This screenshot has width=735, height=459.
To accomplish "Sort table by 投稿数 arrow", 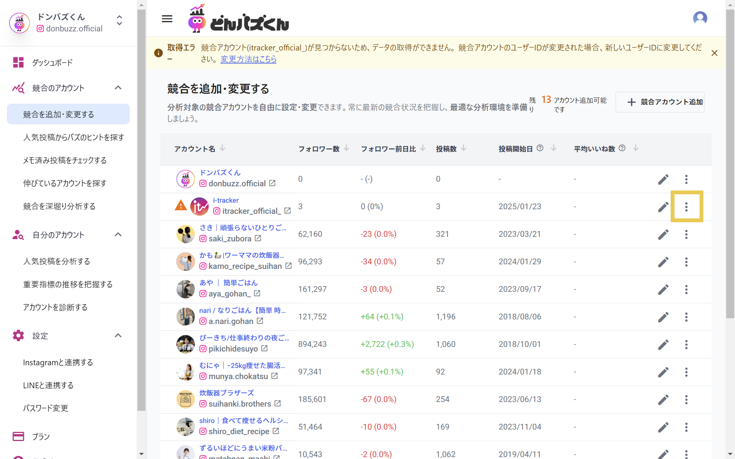I will [x=464, y=148].
